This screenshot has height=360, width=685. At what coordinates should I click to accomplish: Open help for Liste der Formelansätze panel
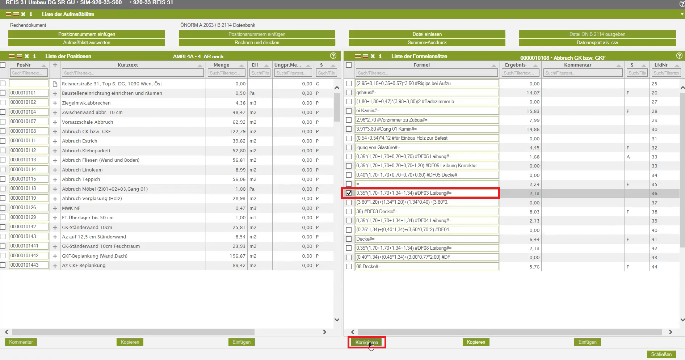(x=679, y=56)
